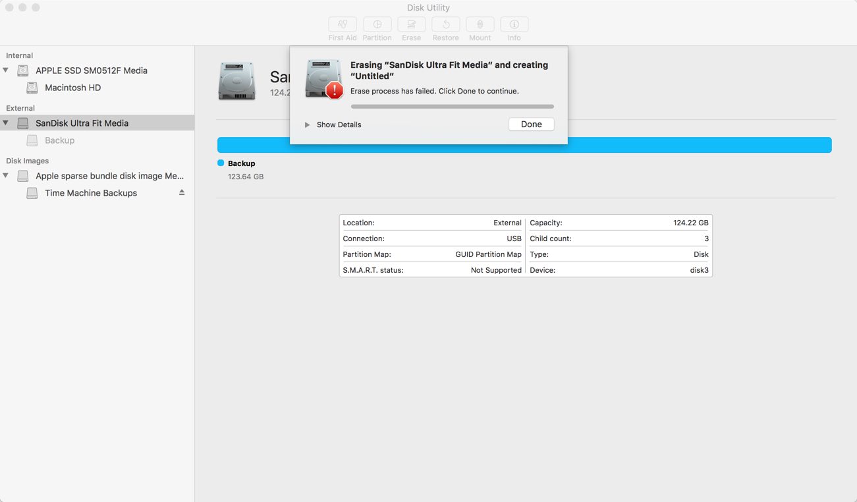857x502 pixels.
Task: Click the First Aid toolbar icon
Action: click(x=343, y=24)
